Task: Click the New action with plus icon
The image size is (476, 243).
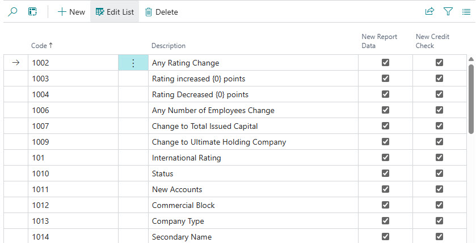Action: coord(71,12)
